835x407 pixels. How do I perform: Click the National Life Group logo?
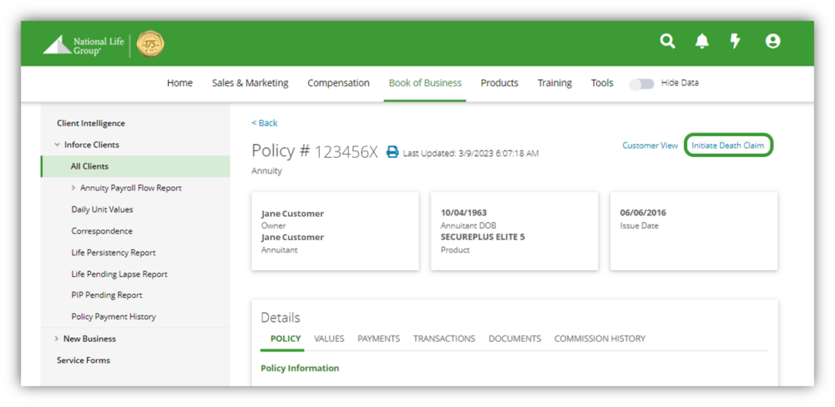(x=73, y=45)
